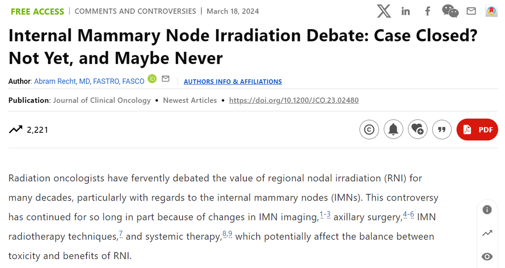Open the DOI link 10.1200/JCO.23.02480
The width and height of the screenshot is (505, 268).
294,100
